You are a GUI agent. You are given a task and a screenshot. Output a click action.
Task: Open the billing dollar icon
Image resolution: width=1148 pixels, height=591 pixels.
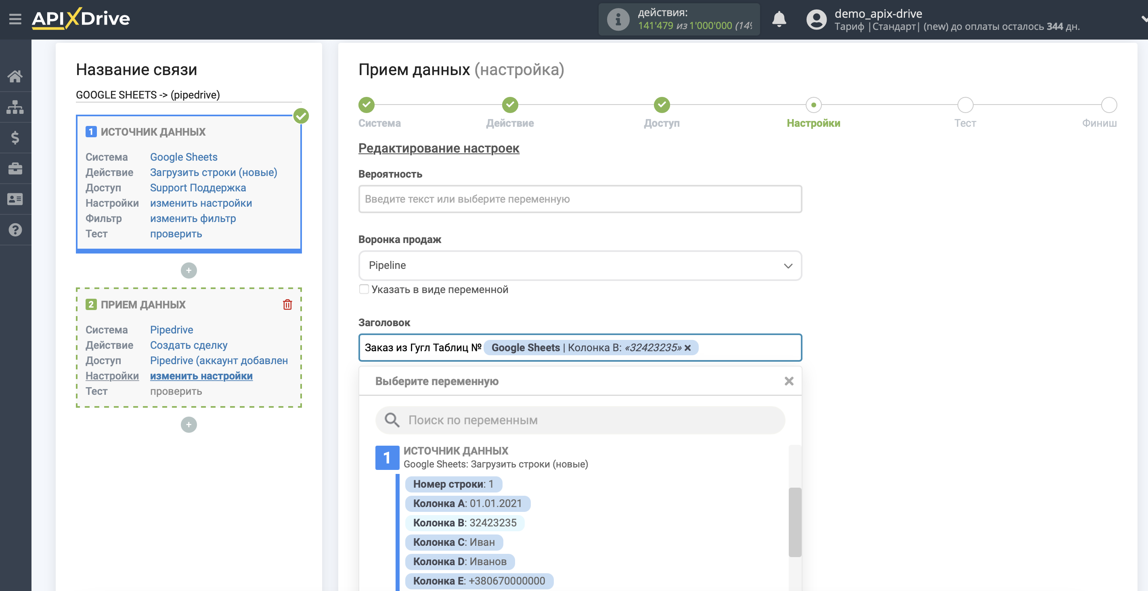15,138
